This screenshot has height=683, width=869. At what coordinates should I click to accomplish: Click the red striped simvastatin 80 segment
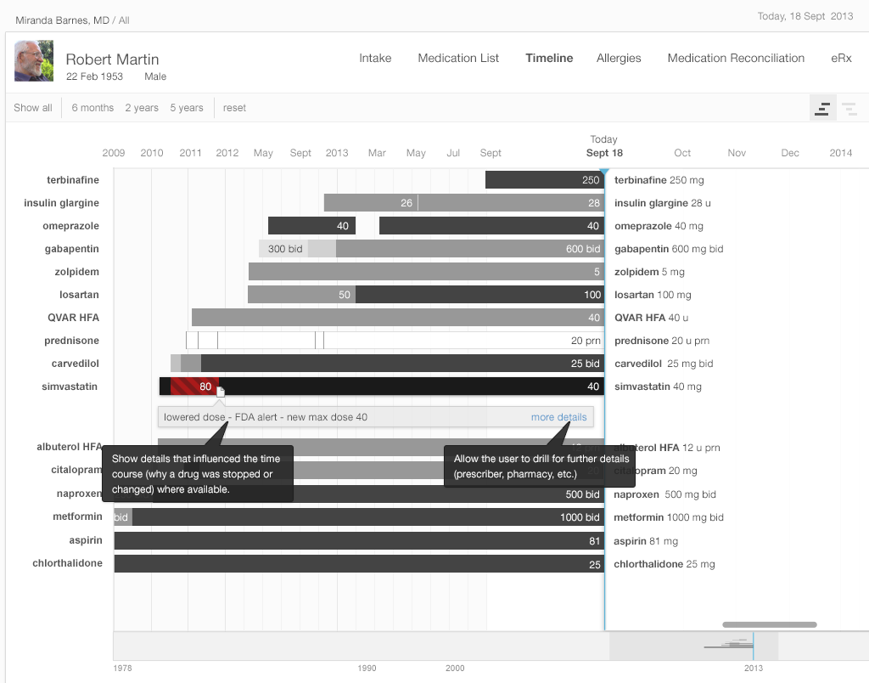[x=193, y=387]
